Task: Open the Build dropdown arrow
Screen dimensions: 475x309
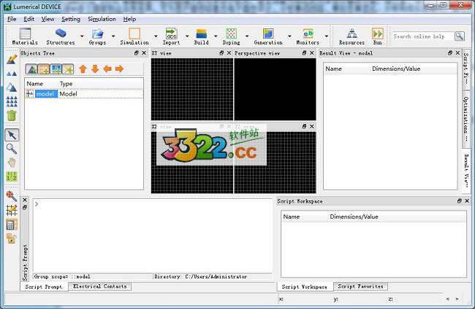Action: click(216, 36)
